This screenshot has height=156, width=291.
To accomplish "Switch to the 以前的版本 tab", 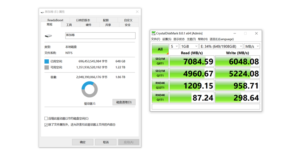I will click(83, 20).
